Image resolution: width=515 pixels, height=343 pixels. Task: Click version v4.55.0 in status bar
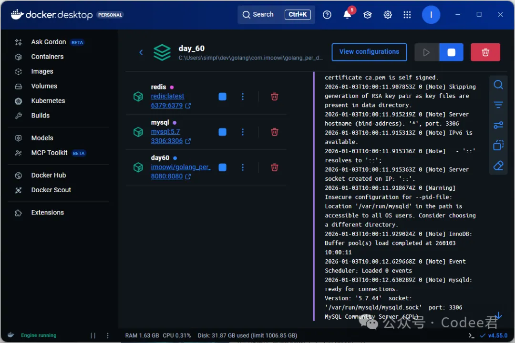pos(497,335)
